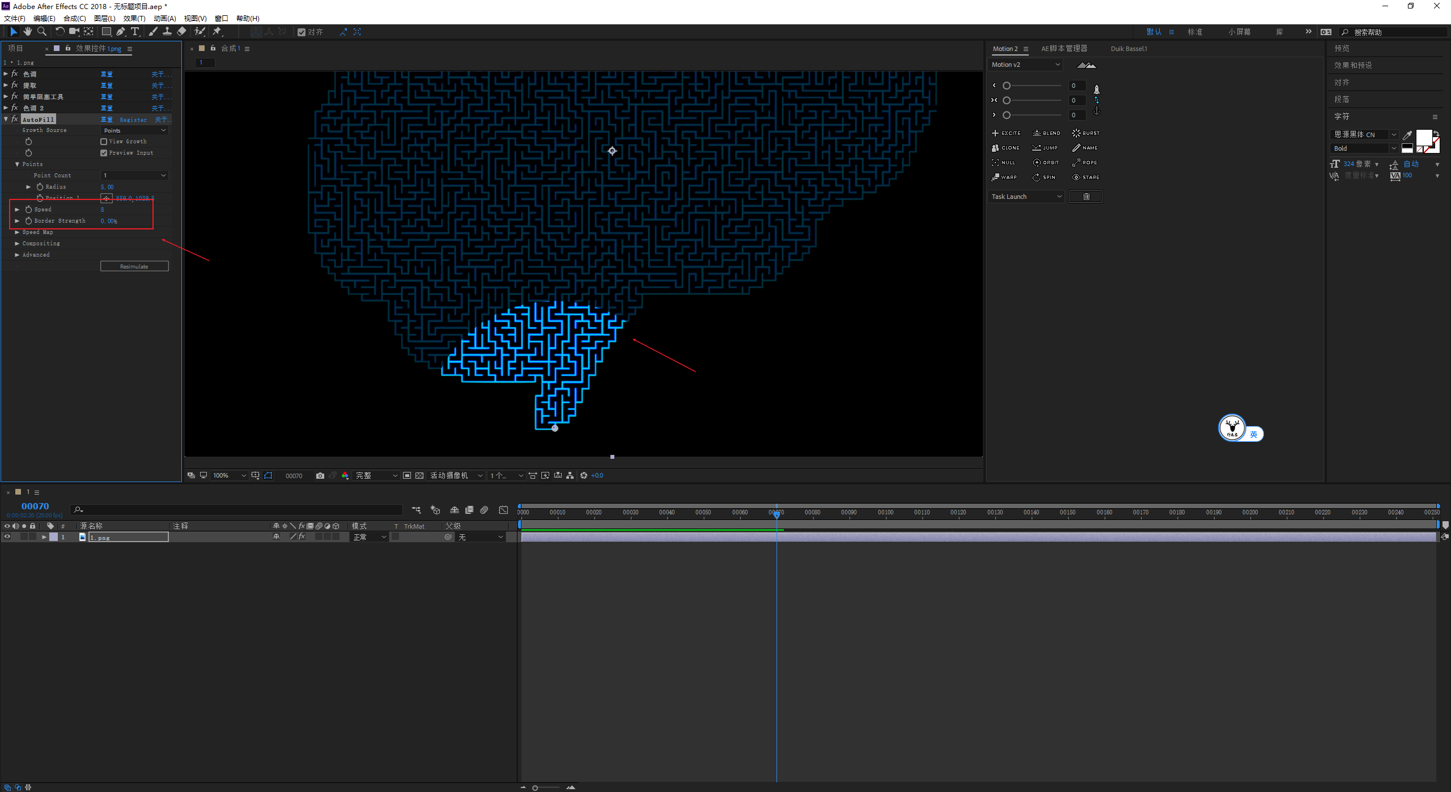Toggle fx enable for 色调 2 effect

pyautogui.click(x=15, y=108)
